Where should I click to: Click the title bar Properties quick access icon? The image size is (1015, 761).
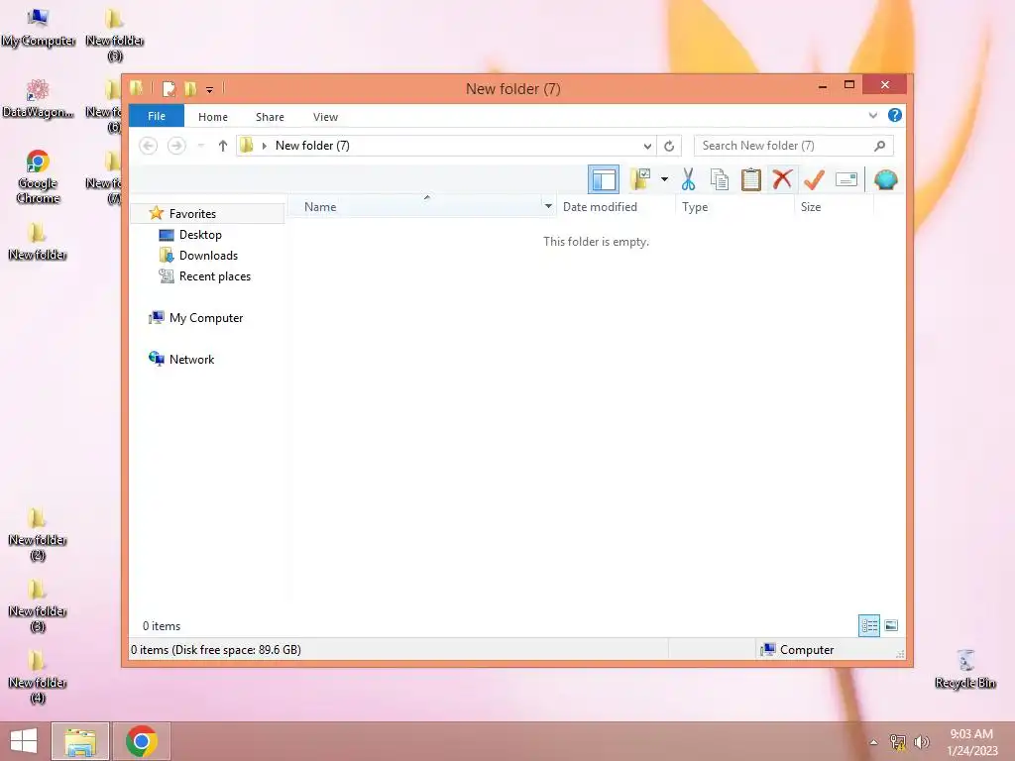(169, 88)
